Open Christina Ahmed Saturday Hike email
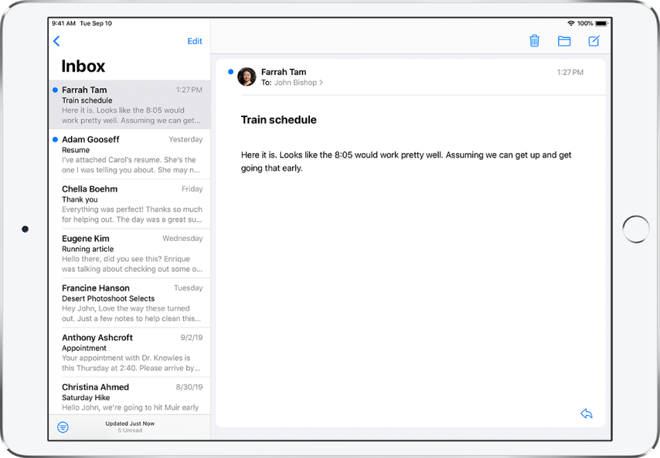The image size is (660, 458). click(130, 397)
